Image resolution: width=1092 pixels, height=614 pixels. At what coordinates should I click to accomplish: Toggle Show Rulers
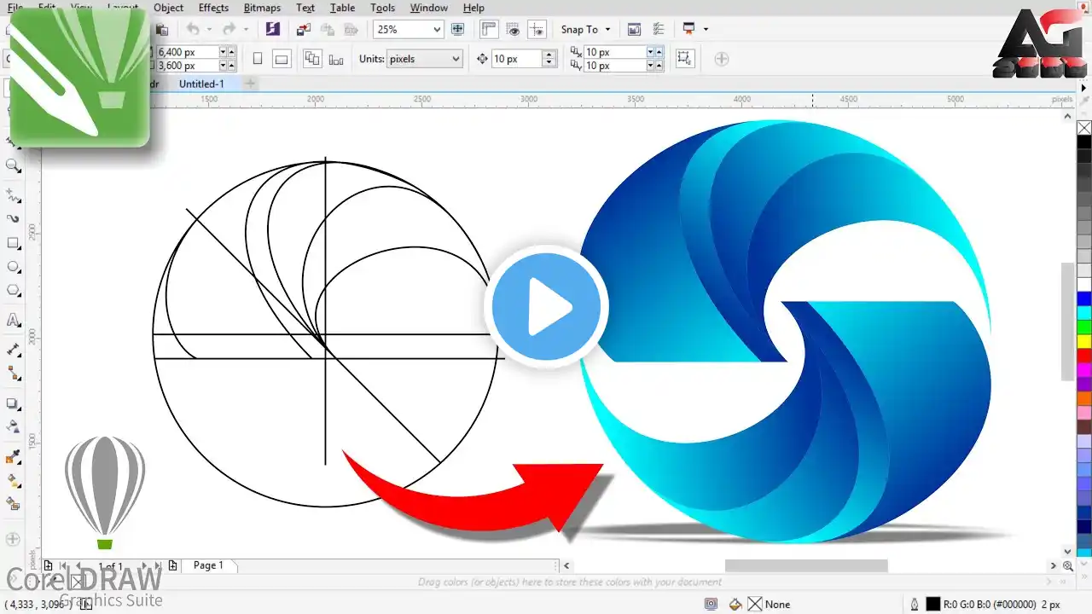tap(489, 30)
